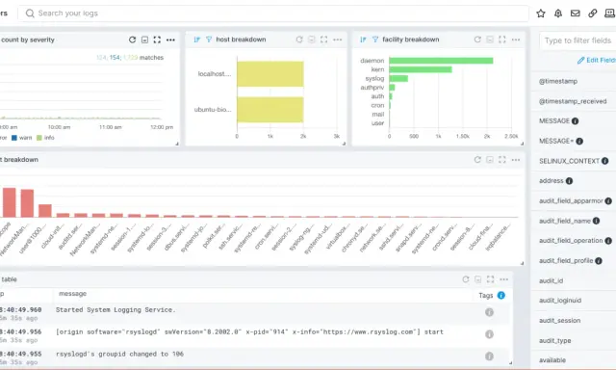The width and height of the screenshot is (616, 370).
Task: Refresh the log table panel
Action: [x=466, y=279]
